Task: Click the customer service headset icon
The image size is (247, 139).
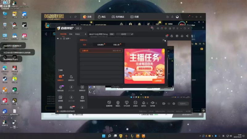Action: click(x=158, y=28)
